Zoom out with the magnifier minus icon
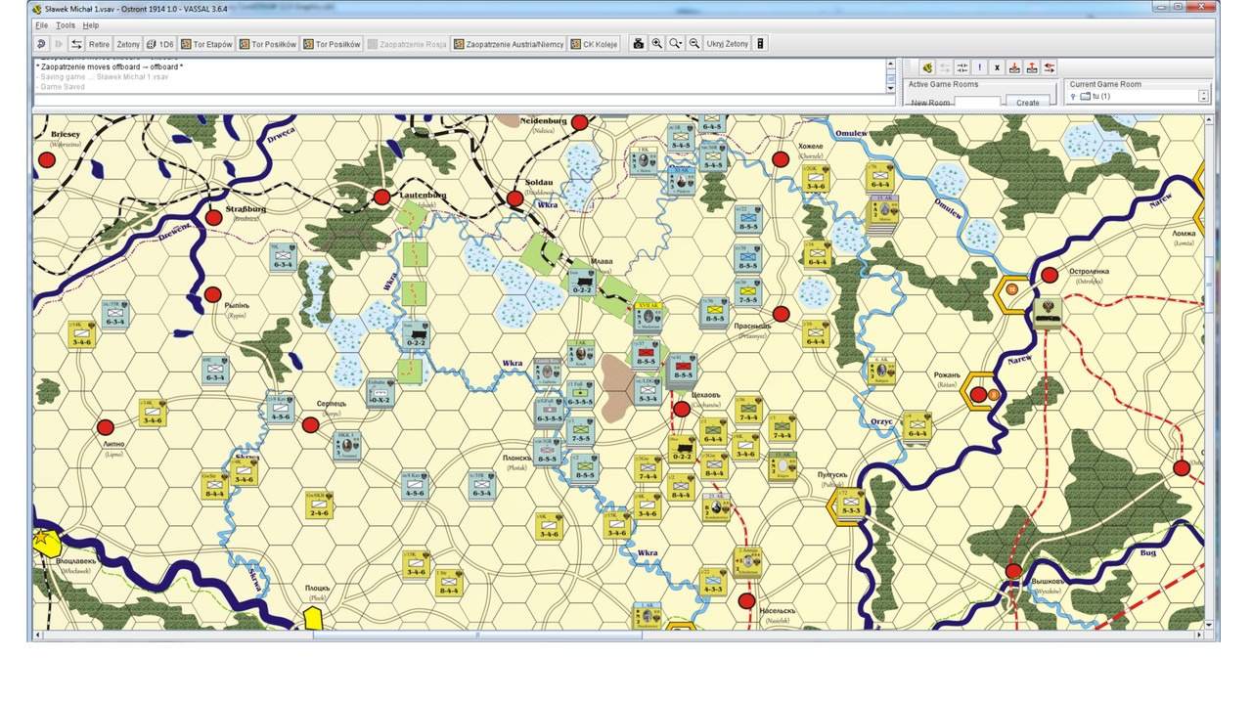 click(694, 44)
